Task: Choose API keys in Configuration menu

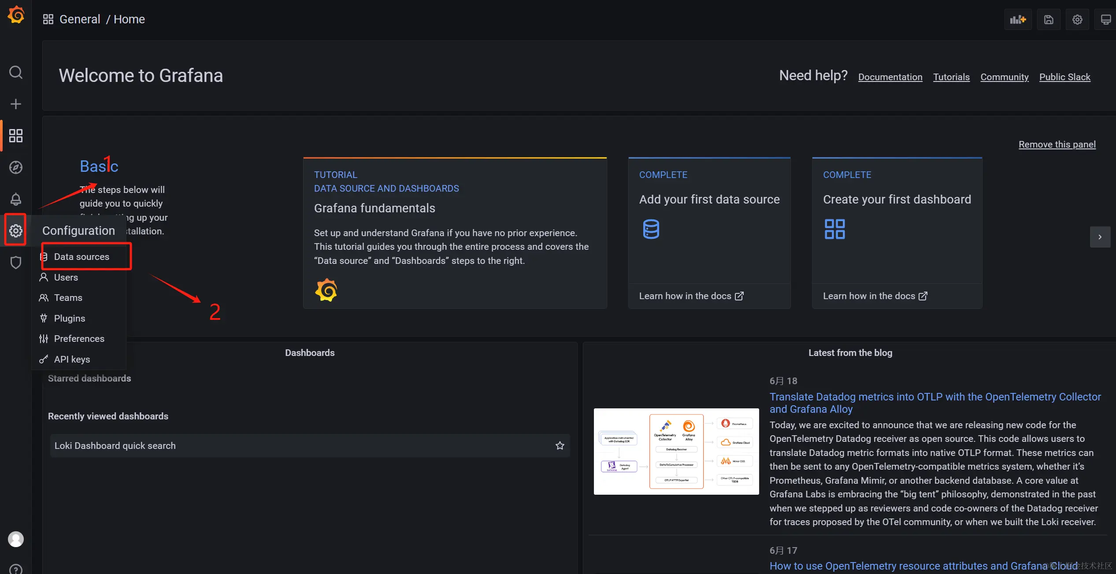Action: (72, 359)
